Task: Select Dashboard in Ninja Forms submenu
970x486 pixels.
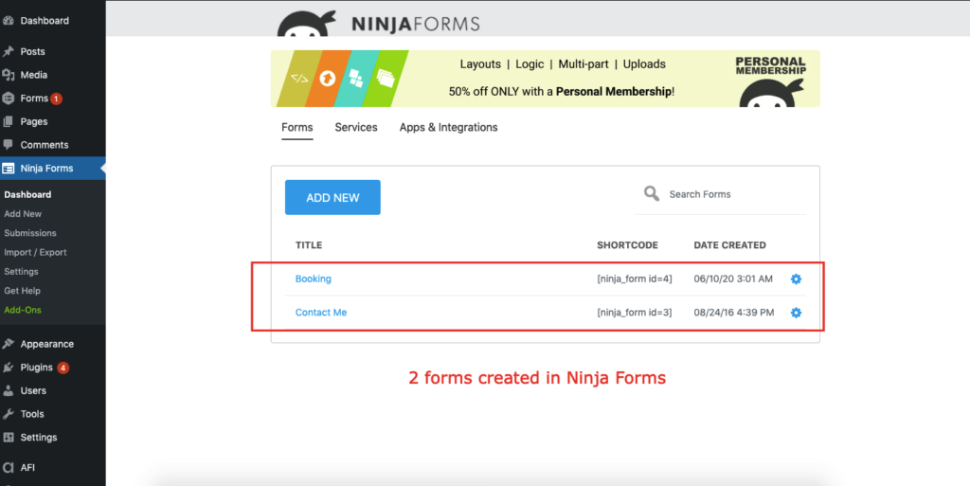Action: [27, 195]
